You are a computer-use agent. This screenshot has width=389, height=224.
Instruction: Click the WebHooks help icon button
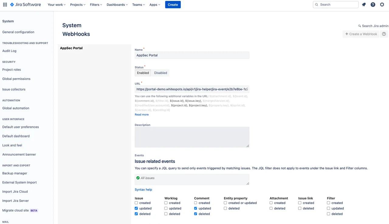click(384, 34)
